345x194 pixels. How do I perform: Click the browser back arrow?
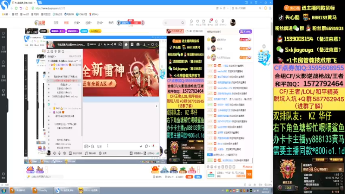point(12,8)
